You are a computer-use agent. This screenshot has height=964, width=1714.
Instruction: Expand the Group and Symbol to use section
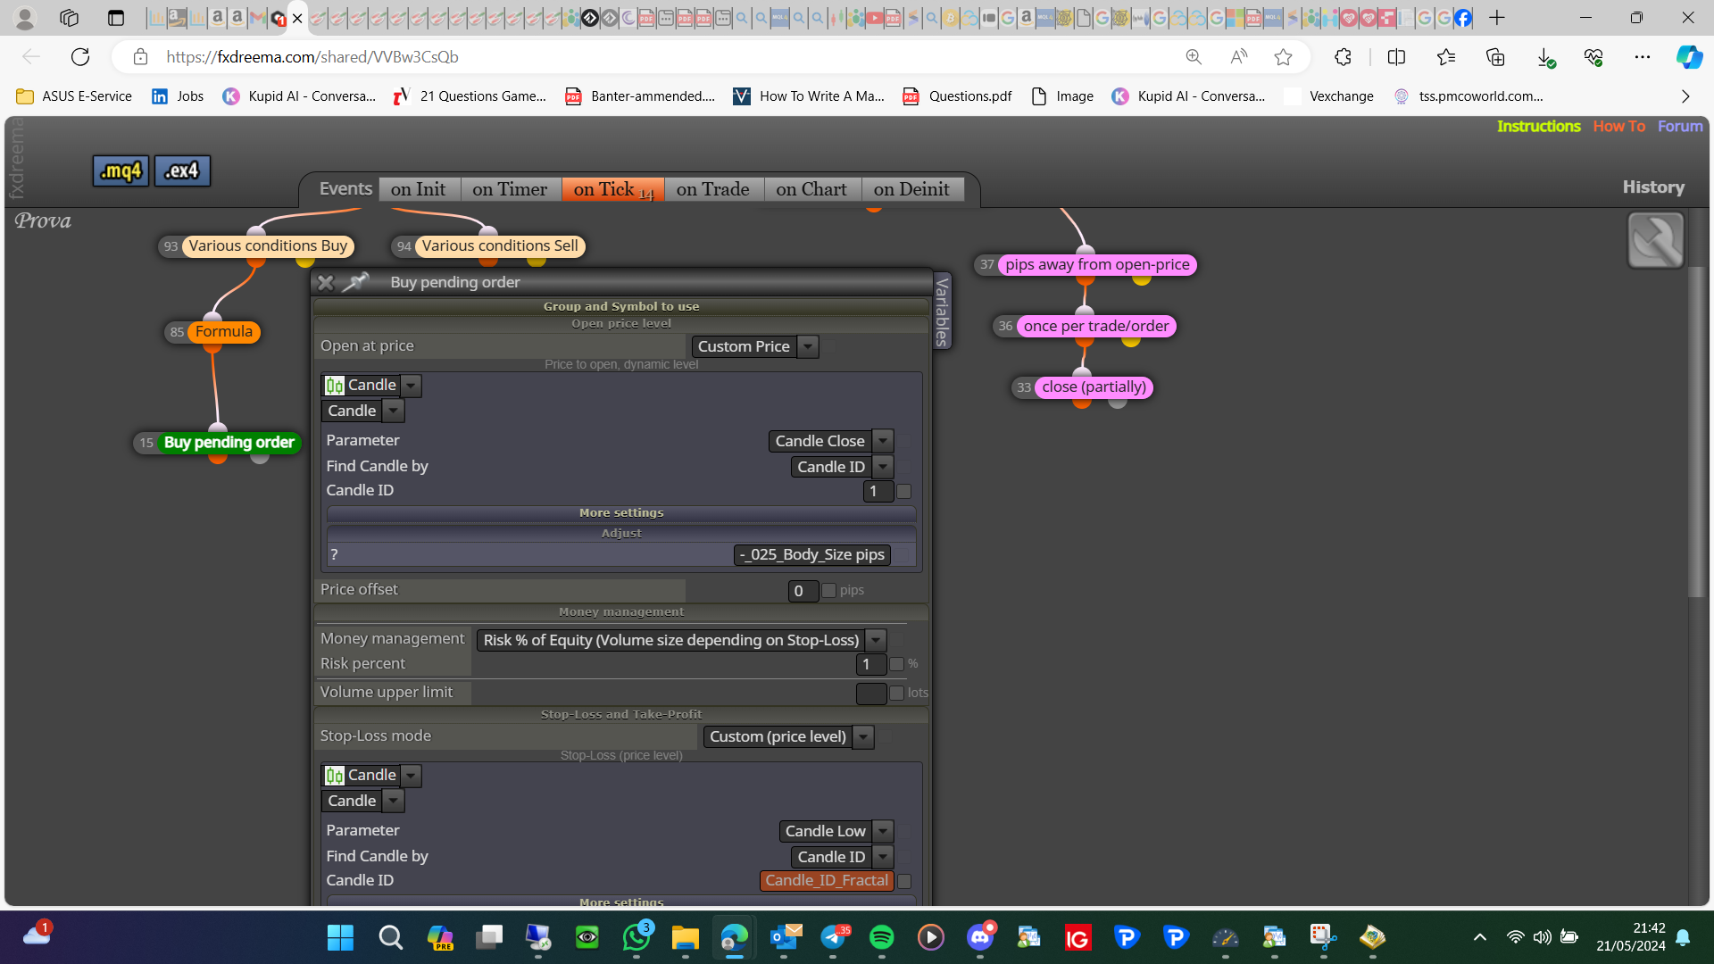621,306
